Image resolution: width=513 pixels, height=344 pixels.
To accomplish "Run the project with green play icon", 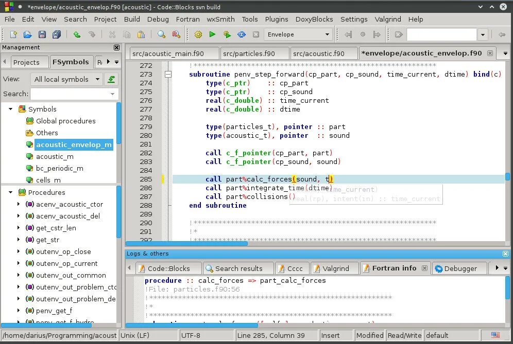I will coord(212,34).
